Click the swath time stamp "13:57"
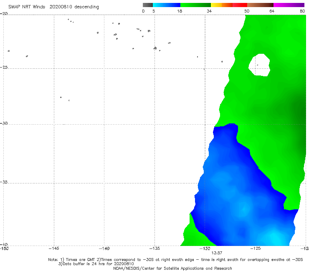Screen dimensions: 309x271 click(x=217, y=253)
